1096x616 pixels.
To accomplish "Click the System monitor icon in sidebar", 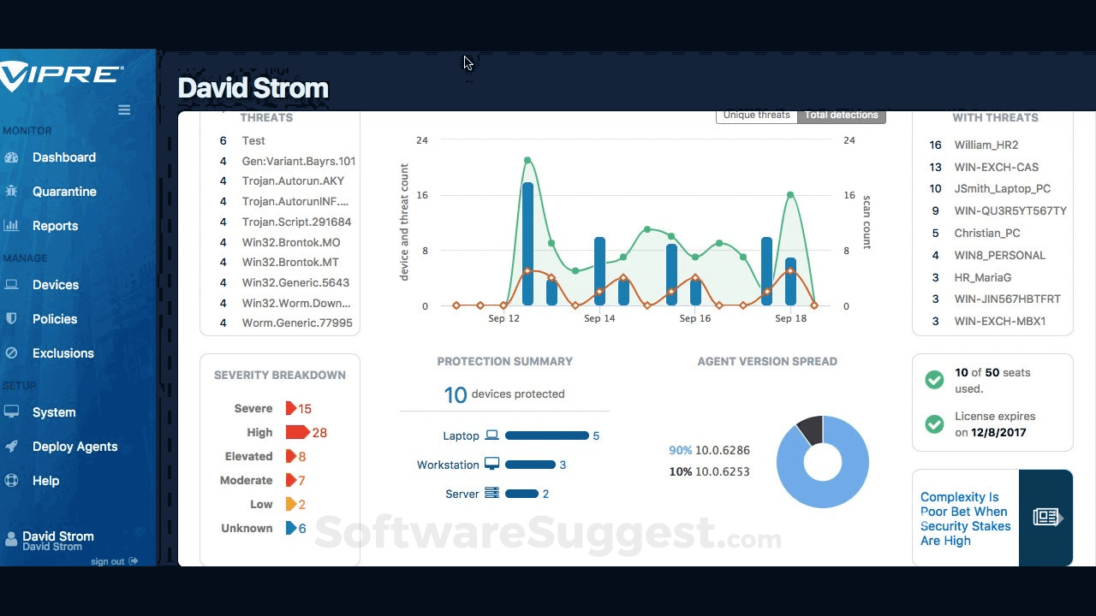I will click(11, 412).
